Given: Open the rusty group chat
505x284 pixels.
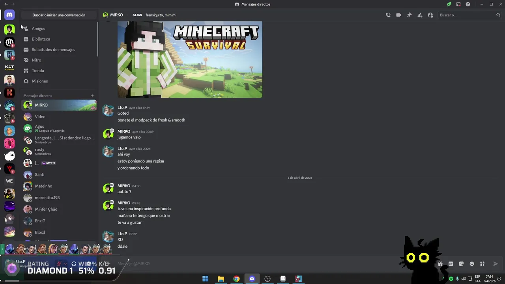Looking at the screenshot, I should [59, 151].
